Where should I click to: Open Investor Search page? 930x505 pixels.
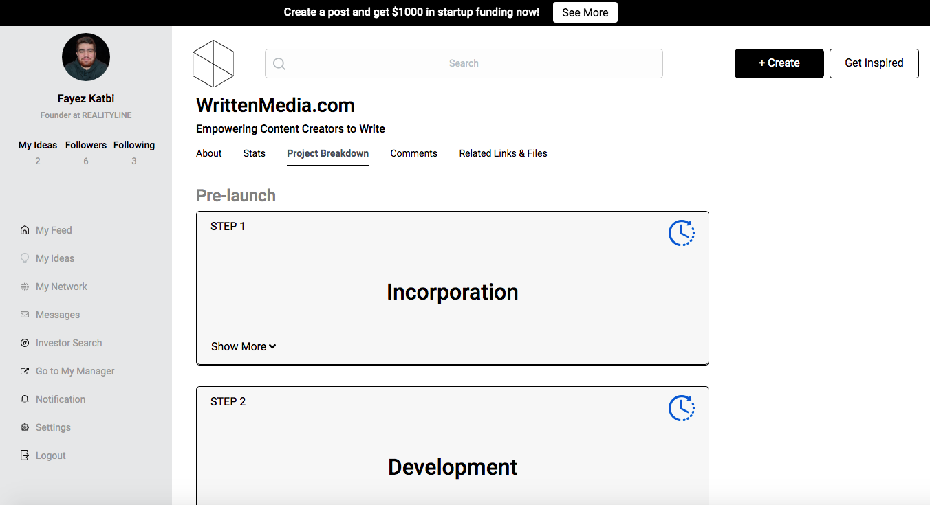(x=69, y=343)
